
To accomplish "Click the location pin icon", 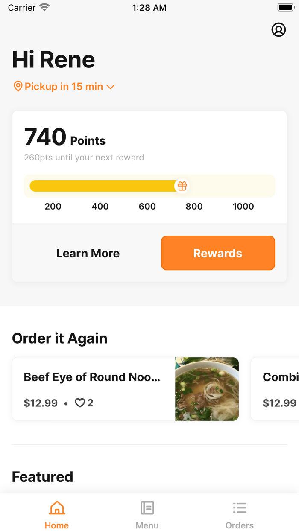I will tap(18, 86).
